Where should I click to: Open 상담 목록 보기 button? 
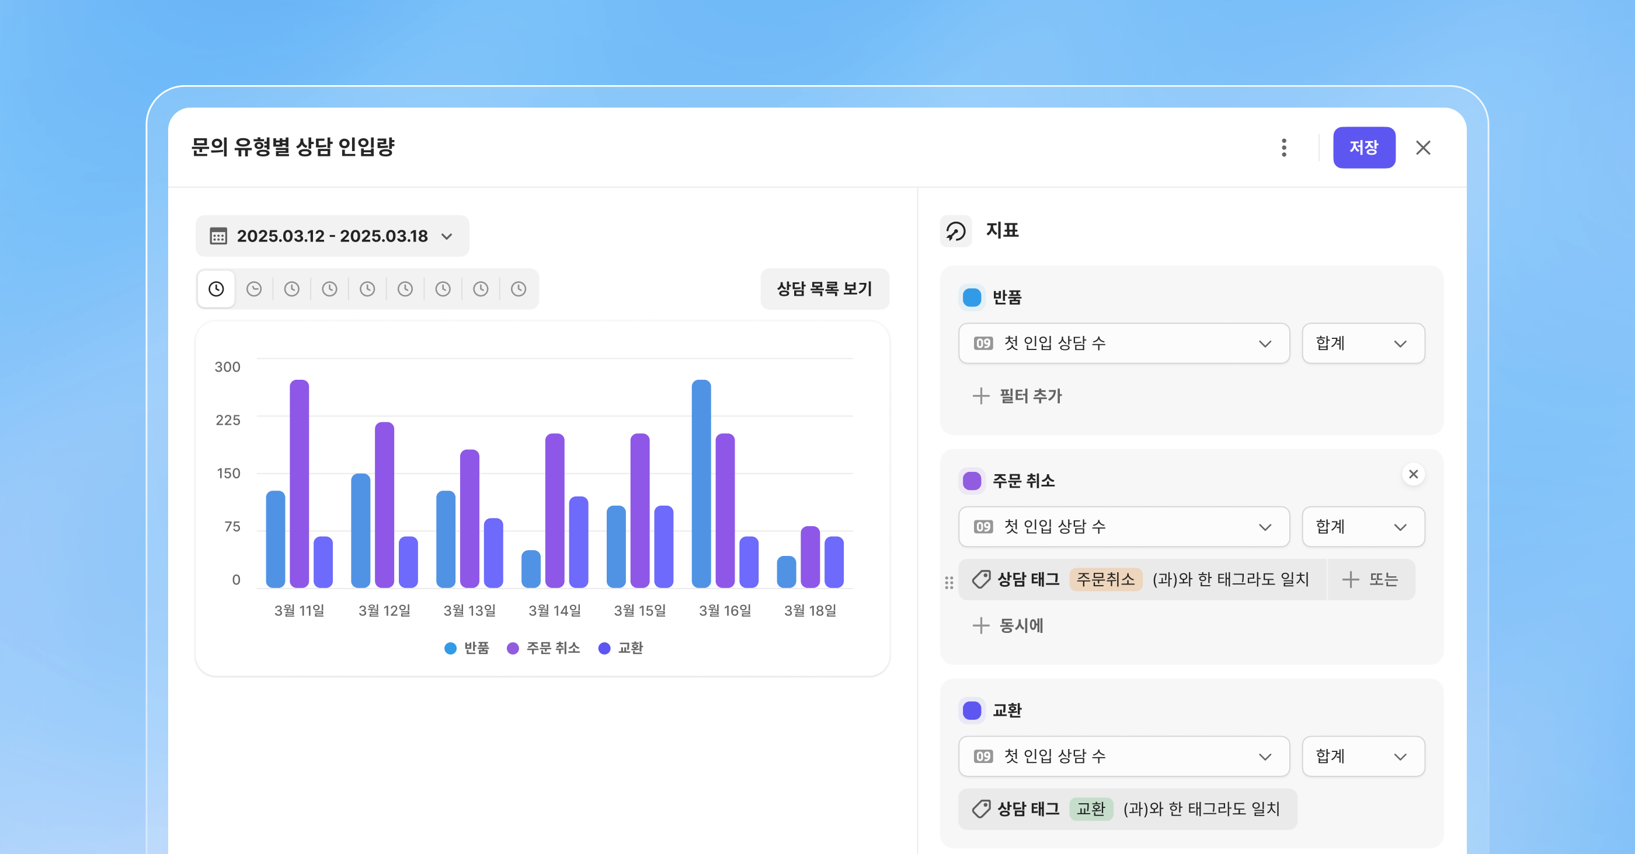click(825, 289)
